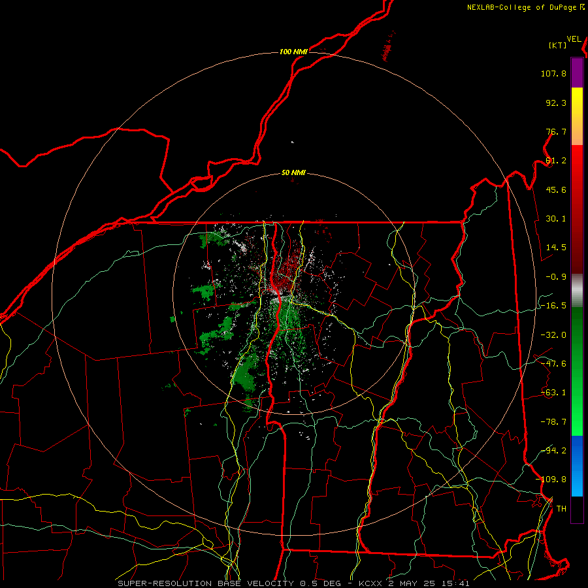Click the Super-Resolution Base Velocity caption

pos(293,583)
